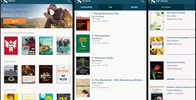Open the green Neverwhere cover image
The height and width of the screenshot is (100, 196).
click(83, 44)
